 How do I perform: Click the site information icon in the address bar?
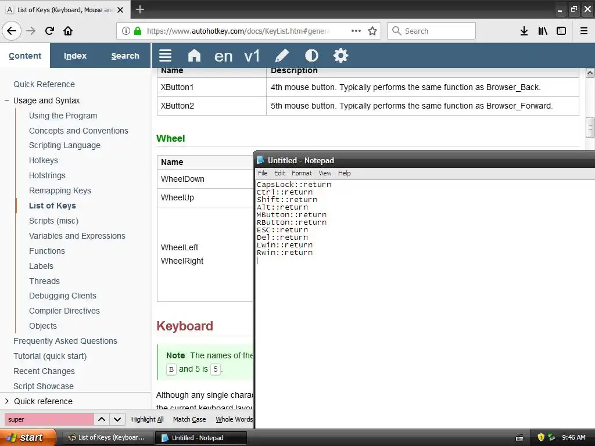click(126, 31)
